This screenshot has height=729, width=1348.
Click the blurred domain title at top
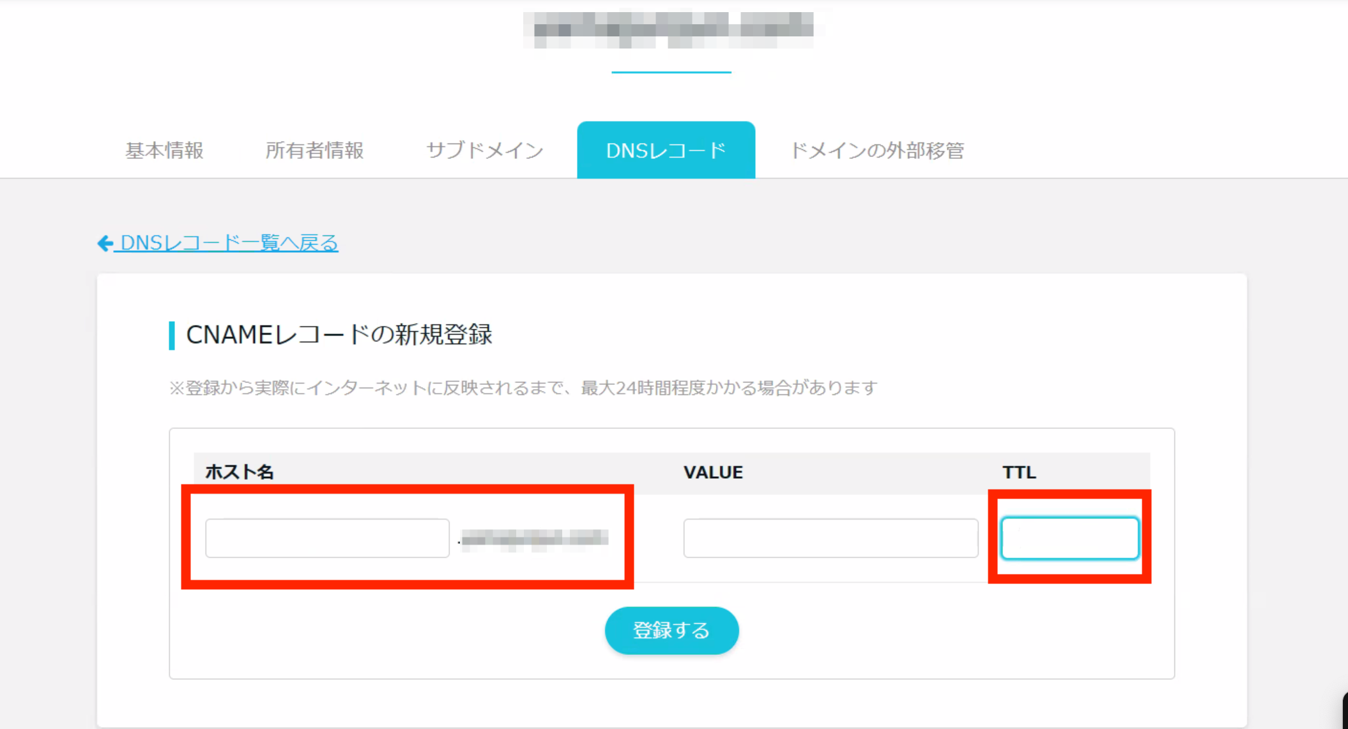pyautogui.click(x=671, y=29)
